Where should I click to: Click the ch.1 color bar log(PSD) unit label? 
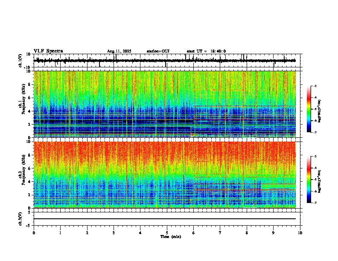[319, 111]
